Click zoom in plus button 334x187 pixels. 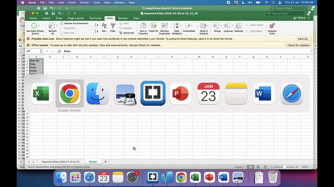[297, 167]
